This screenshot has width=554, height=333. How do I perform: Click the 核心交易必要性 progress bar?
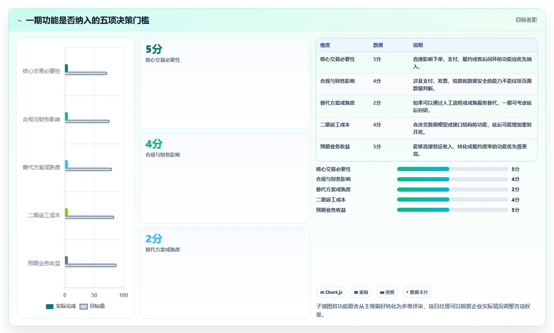click(x=453, y=169)
